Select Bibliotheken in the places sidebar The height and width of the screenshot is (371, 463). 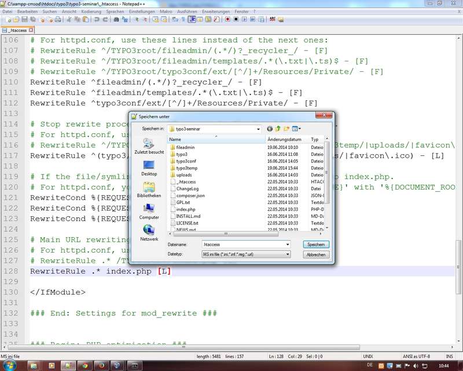coord(149,190)
